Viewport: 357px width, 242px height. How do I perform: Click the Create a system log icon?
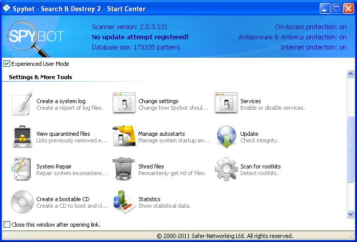[22, 104]
